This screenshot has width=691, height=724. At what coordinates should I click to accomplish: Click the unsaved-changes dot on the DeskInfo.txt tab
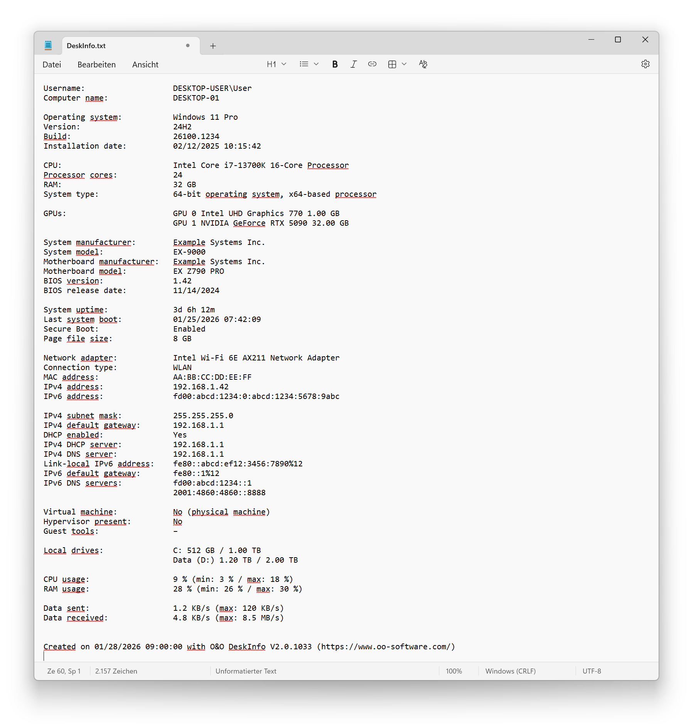click(x=188, y=45)
